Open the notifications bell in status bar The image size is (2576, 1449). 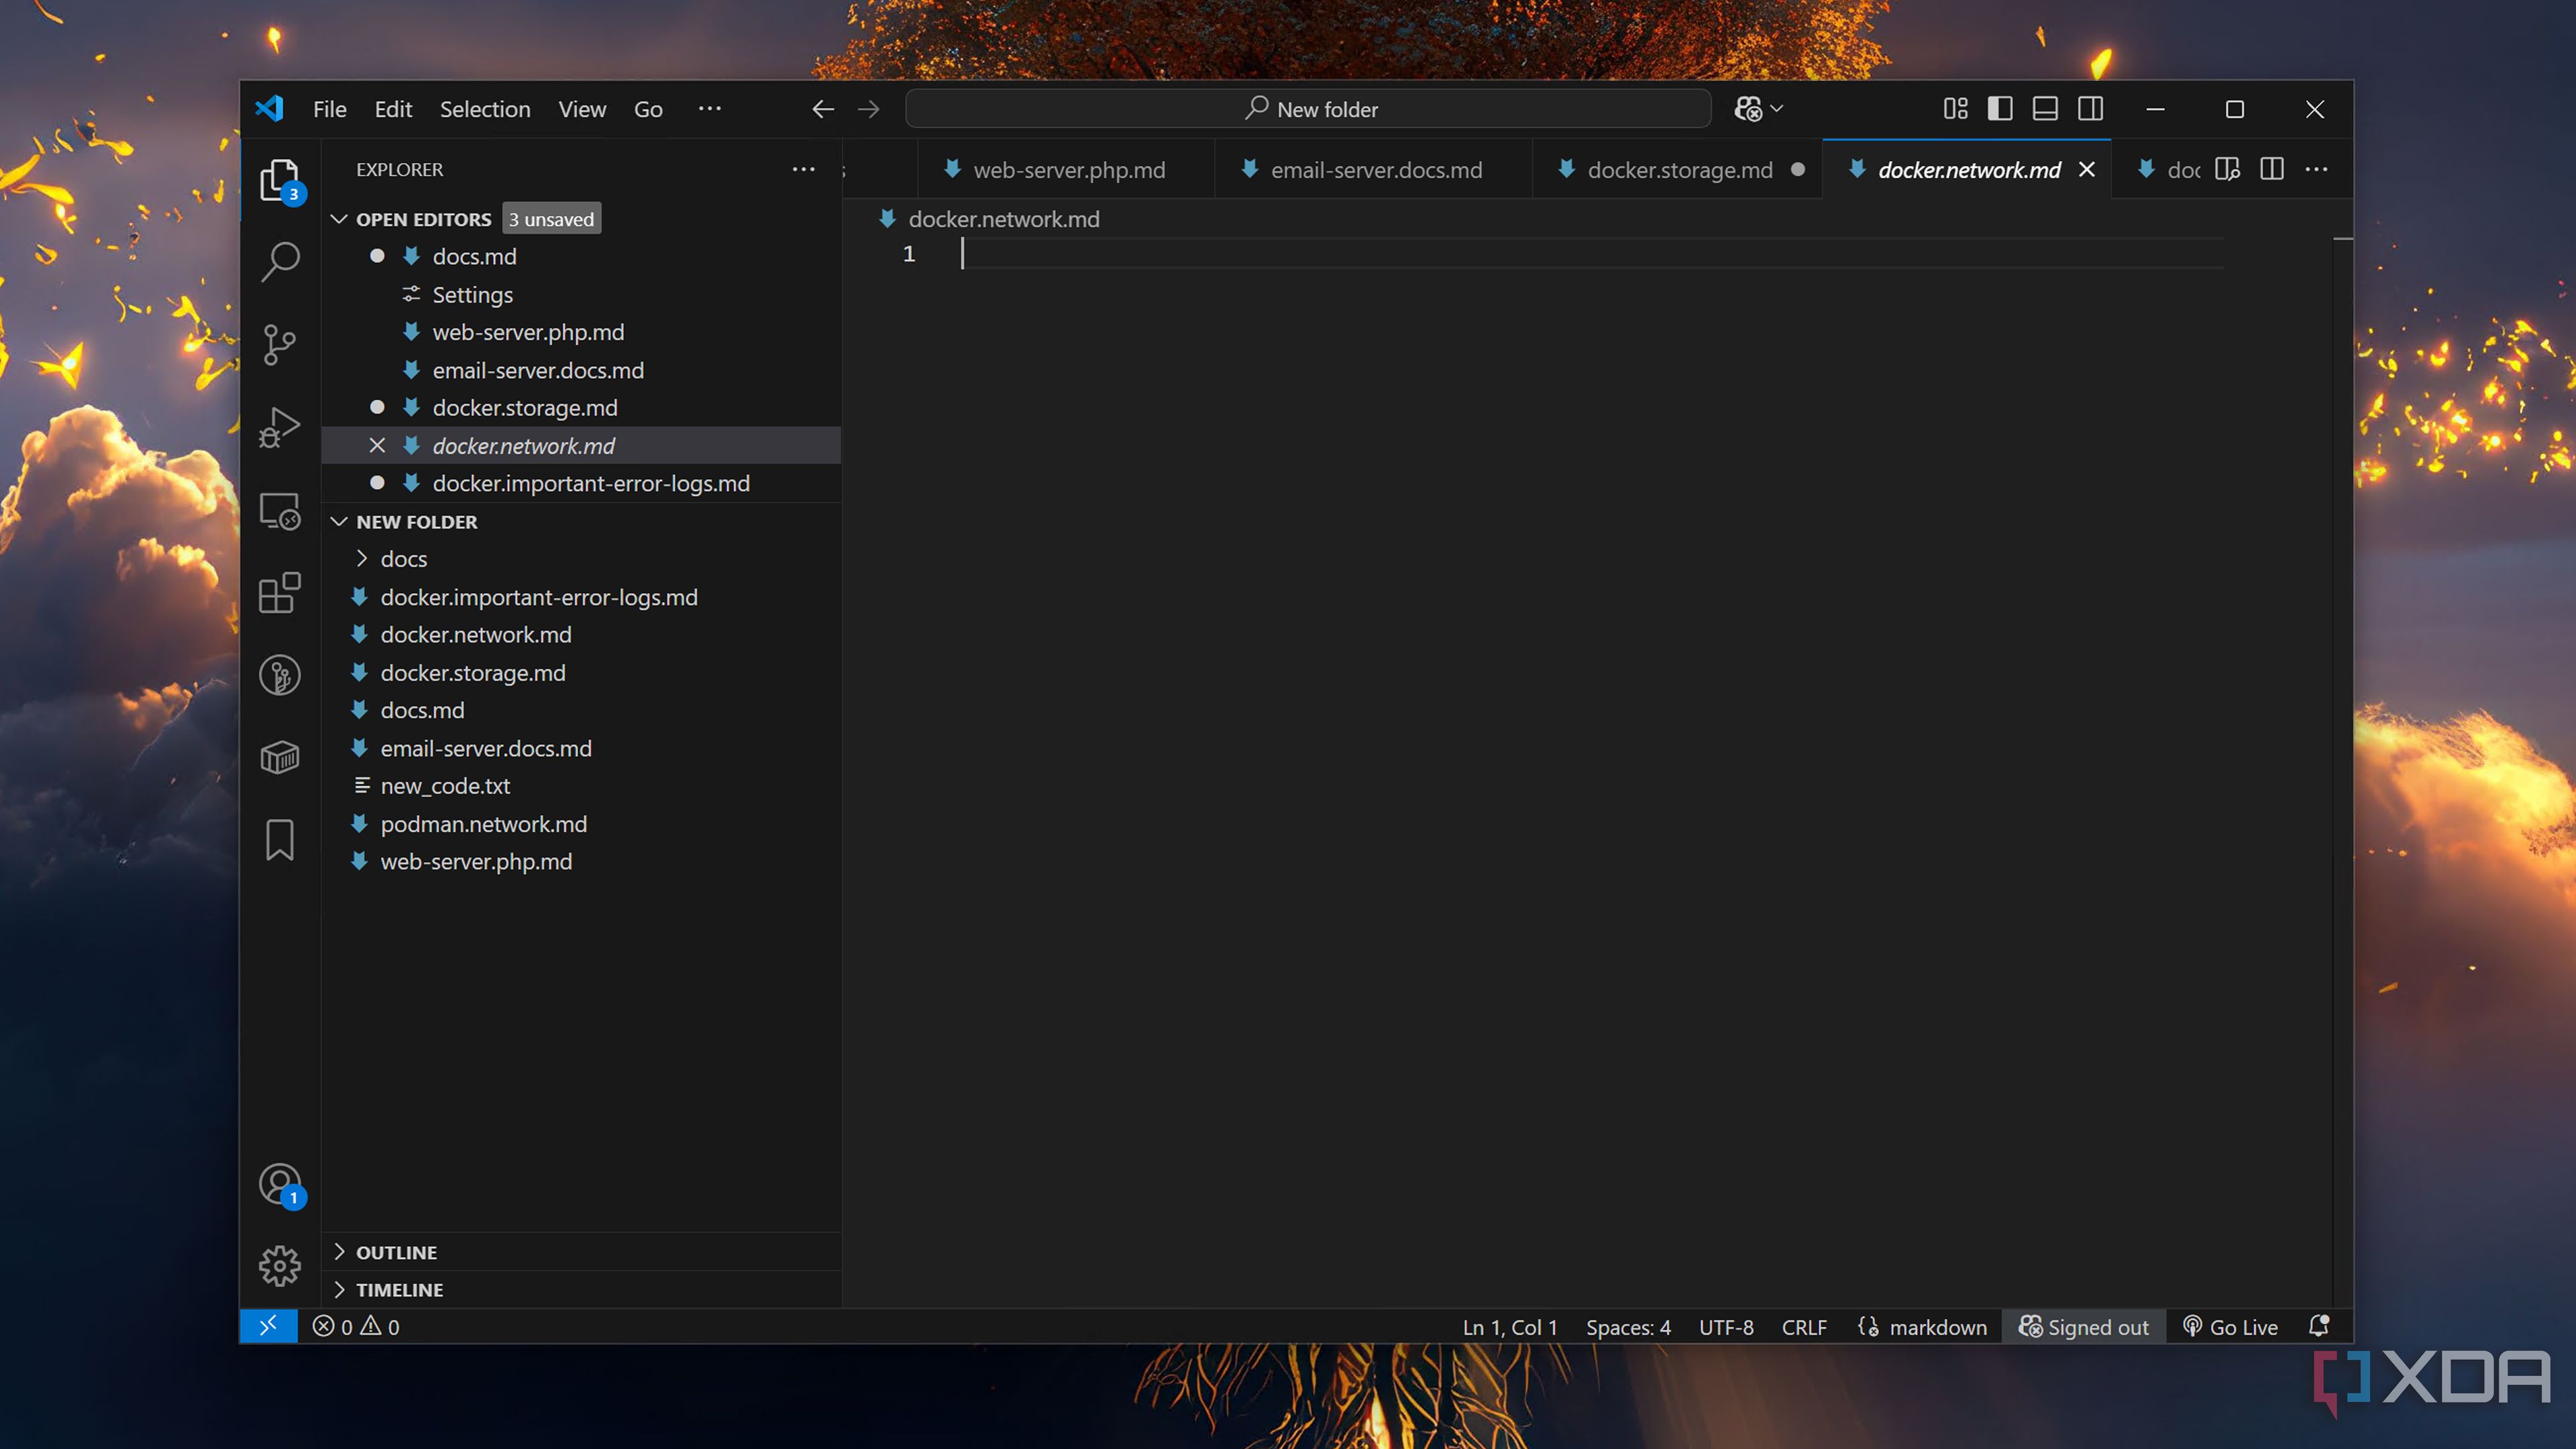pyautogui.click(x=2319, y=1326)
